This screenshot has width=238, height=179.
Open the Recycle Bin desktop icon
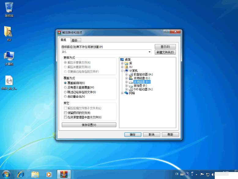tap(9, 10)
